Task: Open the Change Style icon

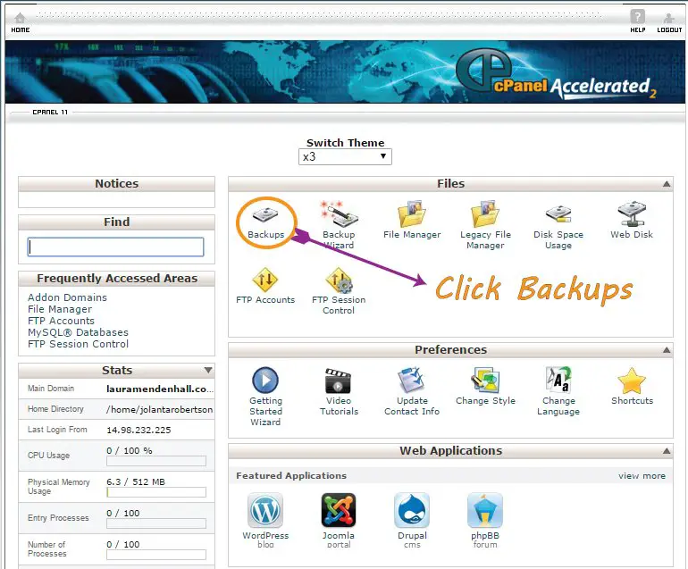Action: [x=485, y=380]
